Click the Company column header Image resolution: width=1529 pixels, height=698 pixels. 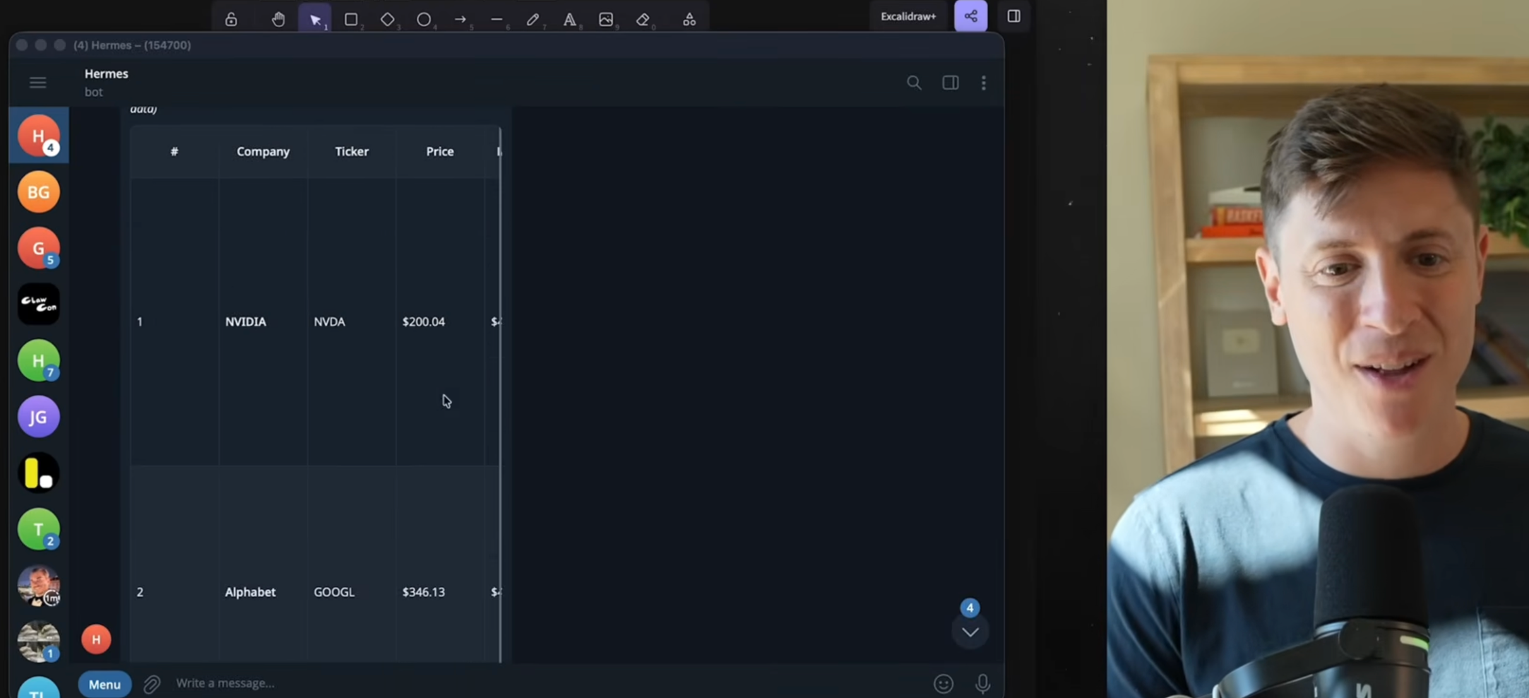click(263, 151)
